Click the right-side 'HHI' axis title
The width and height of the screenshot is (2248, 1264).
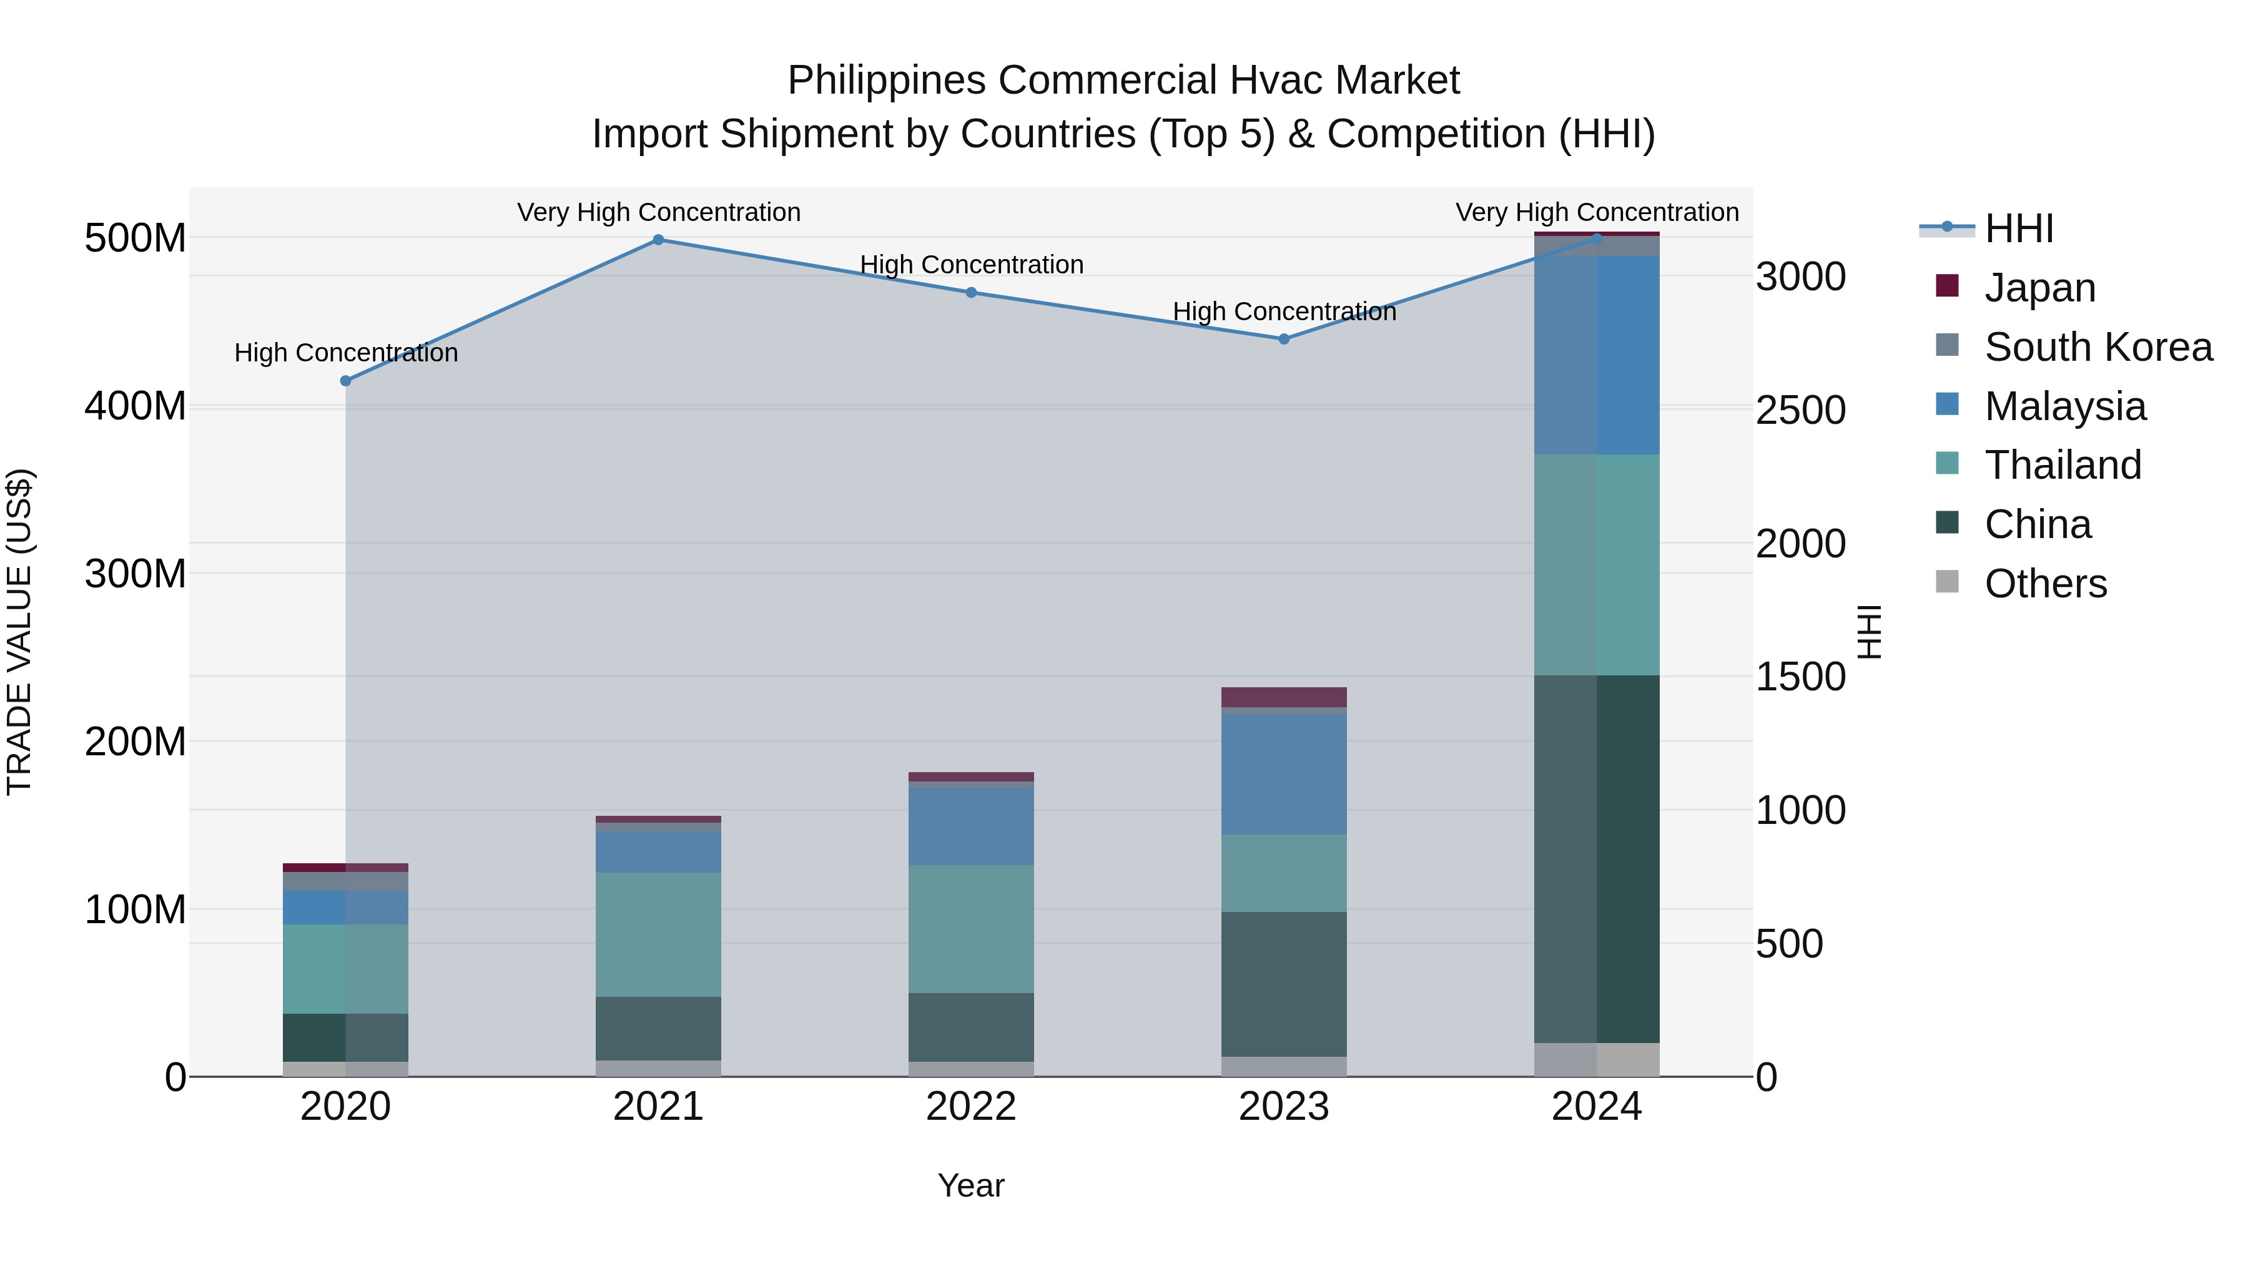point(1869,632)
